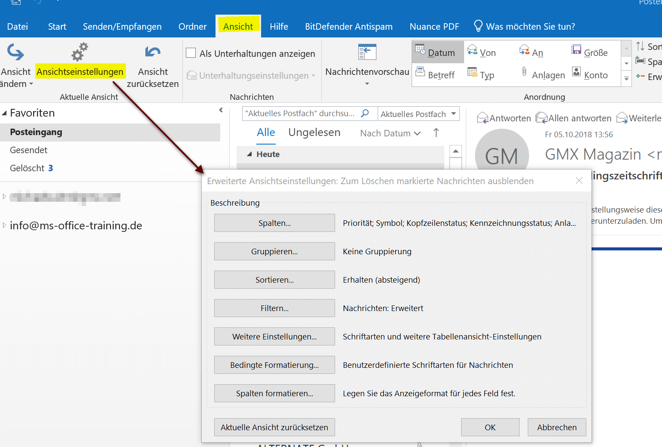Image resolution: width=662 pixels, height=447 pixels.
Task: Show Alle messages filter
Action: (266, 133)
